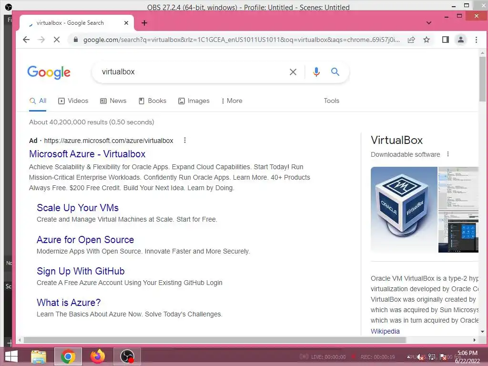Open Scale Up Your VMs link

[x=78, y=208]
